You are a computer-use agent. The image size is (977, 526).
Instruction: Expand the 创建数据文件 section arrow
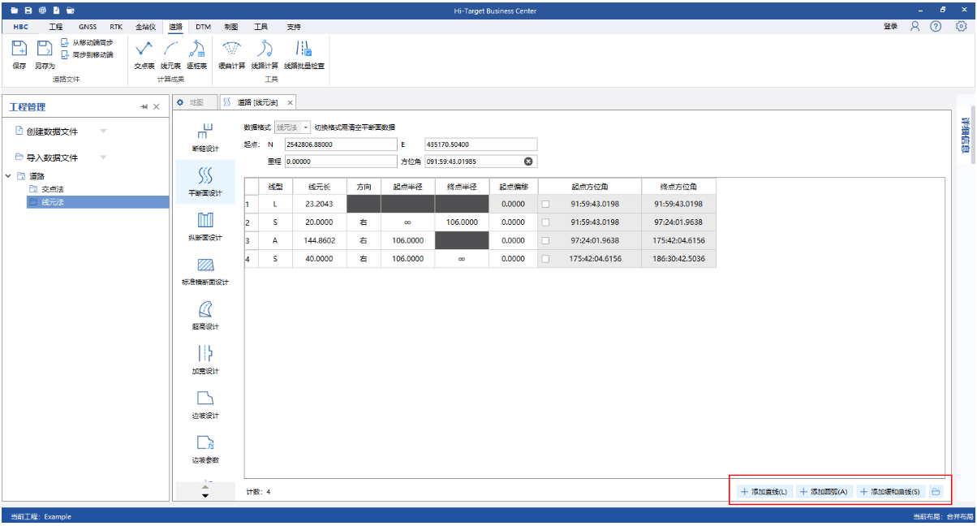point(103,131)
